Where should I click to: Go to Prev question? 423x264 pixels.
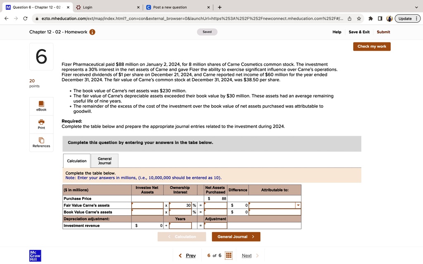coord(187,256)
